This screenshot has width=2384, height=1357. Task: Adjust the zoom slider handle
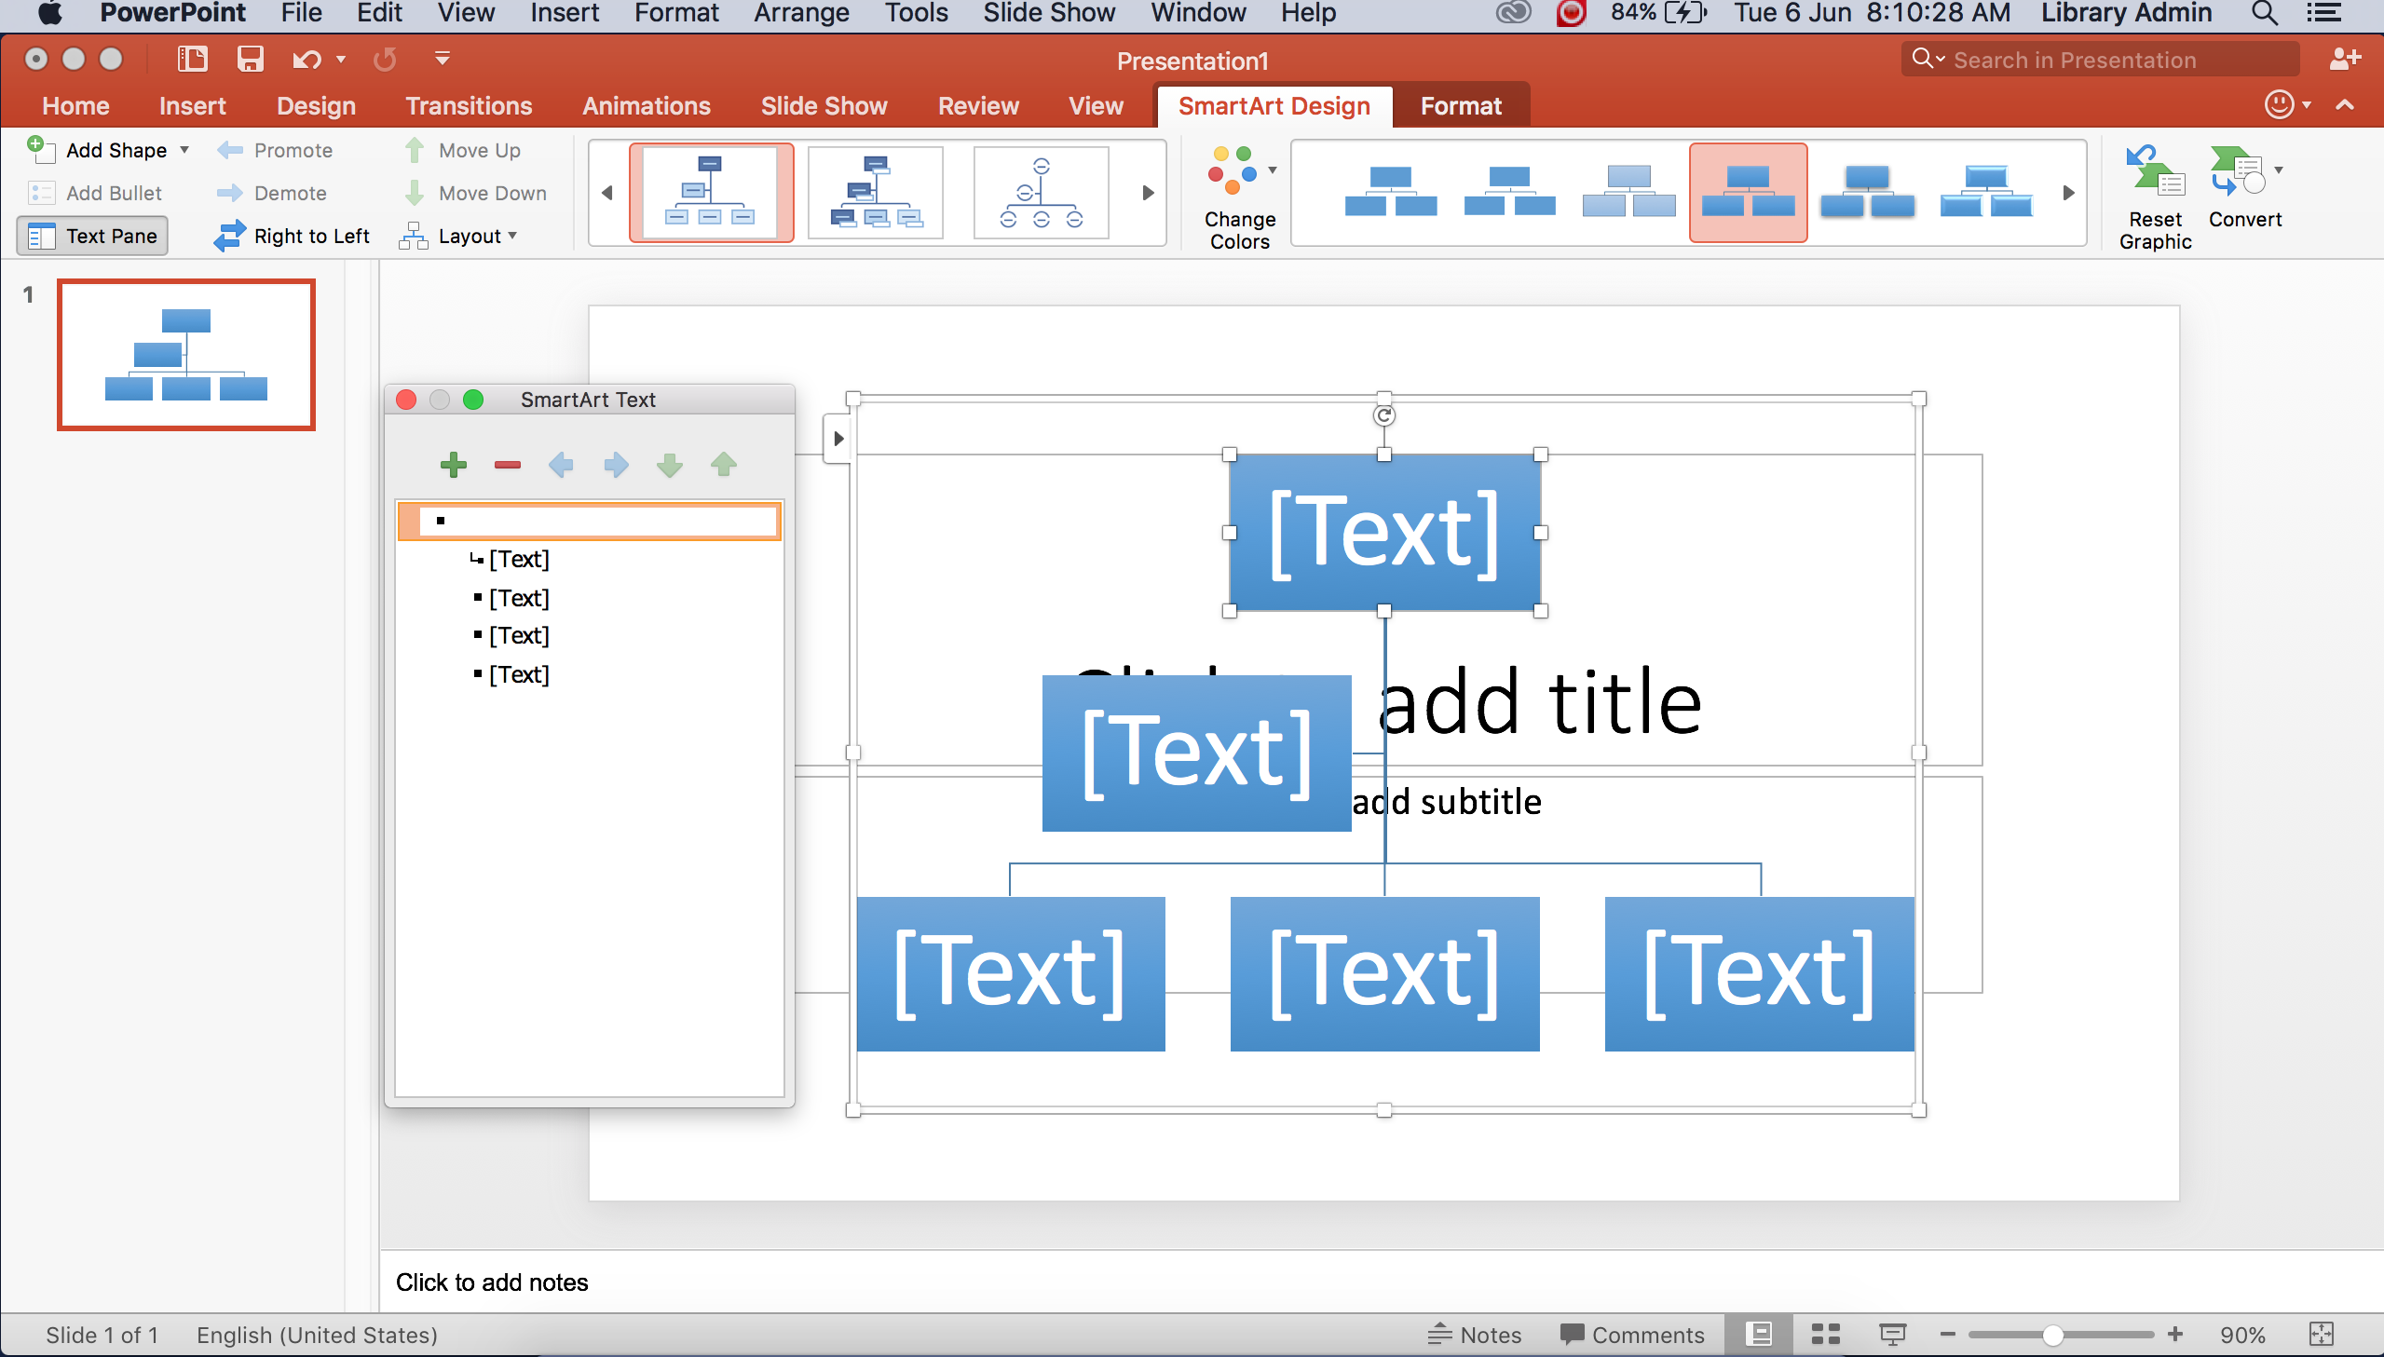point(2051,1335)
